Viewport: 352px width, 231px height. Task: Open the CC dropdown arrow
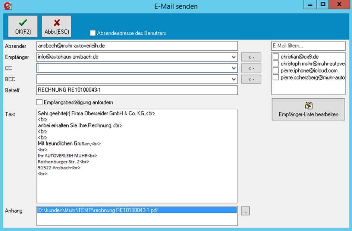point(234,68)
